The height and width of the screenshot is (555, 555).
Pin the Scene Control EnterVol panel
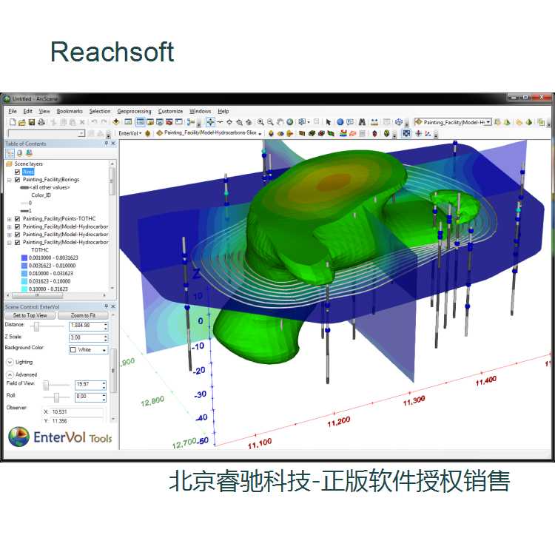pos(106,306)
